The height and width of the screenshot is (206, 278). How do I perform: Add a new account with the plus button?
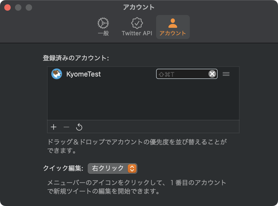(x=53, y=127)
